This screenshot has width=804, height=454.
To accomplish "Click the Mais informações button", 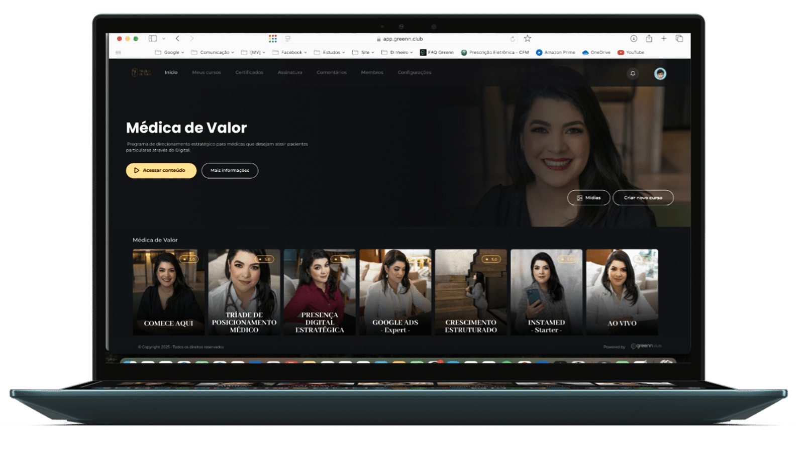I will 230,170.
